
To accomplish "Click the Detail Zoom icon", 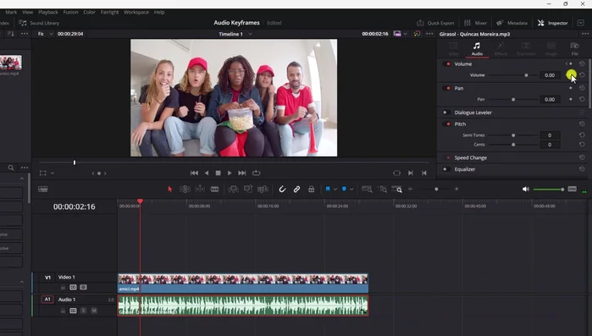I will 382,190.
